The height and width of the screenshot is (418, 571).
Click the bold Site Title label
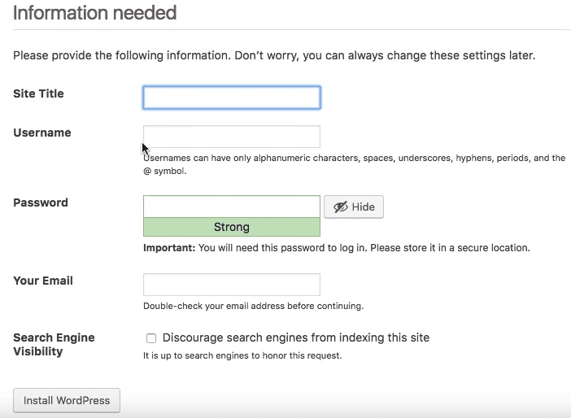[38, 94]
